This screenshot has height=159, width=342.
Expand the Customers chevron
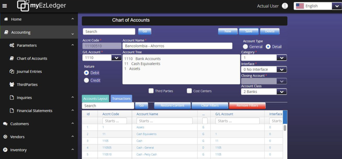[x=73, y=123]
